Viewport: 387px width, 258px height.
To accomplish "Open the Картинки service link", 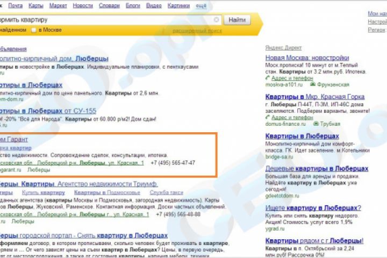I will click(x=178, y=5).
